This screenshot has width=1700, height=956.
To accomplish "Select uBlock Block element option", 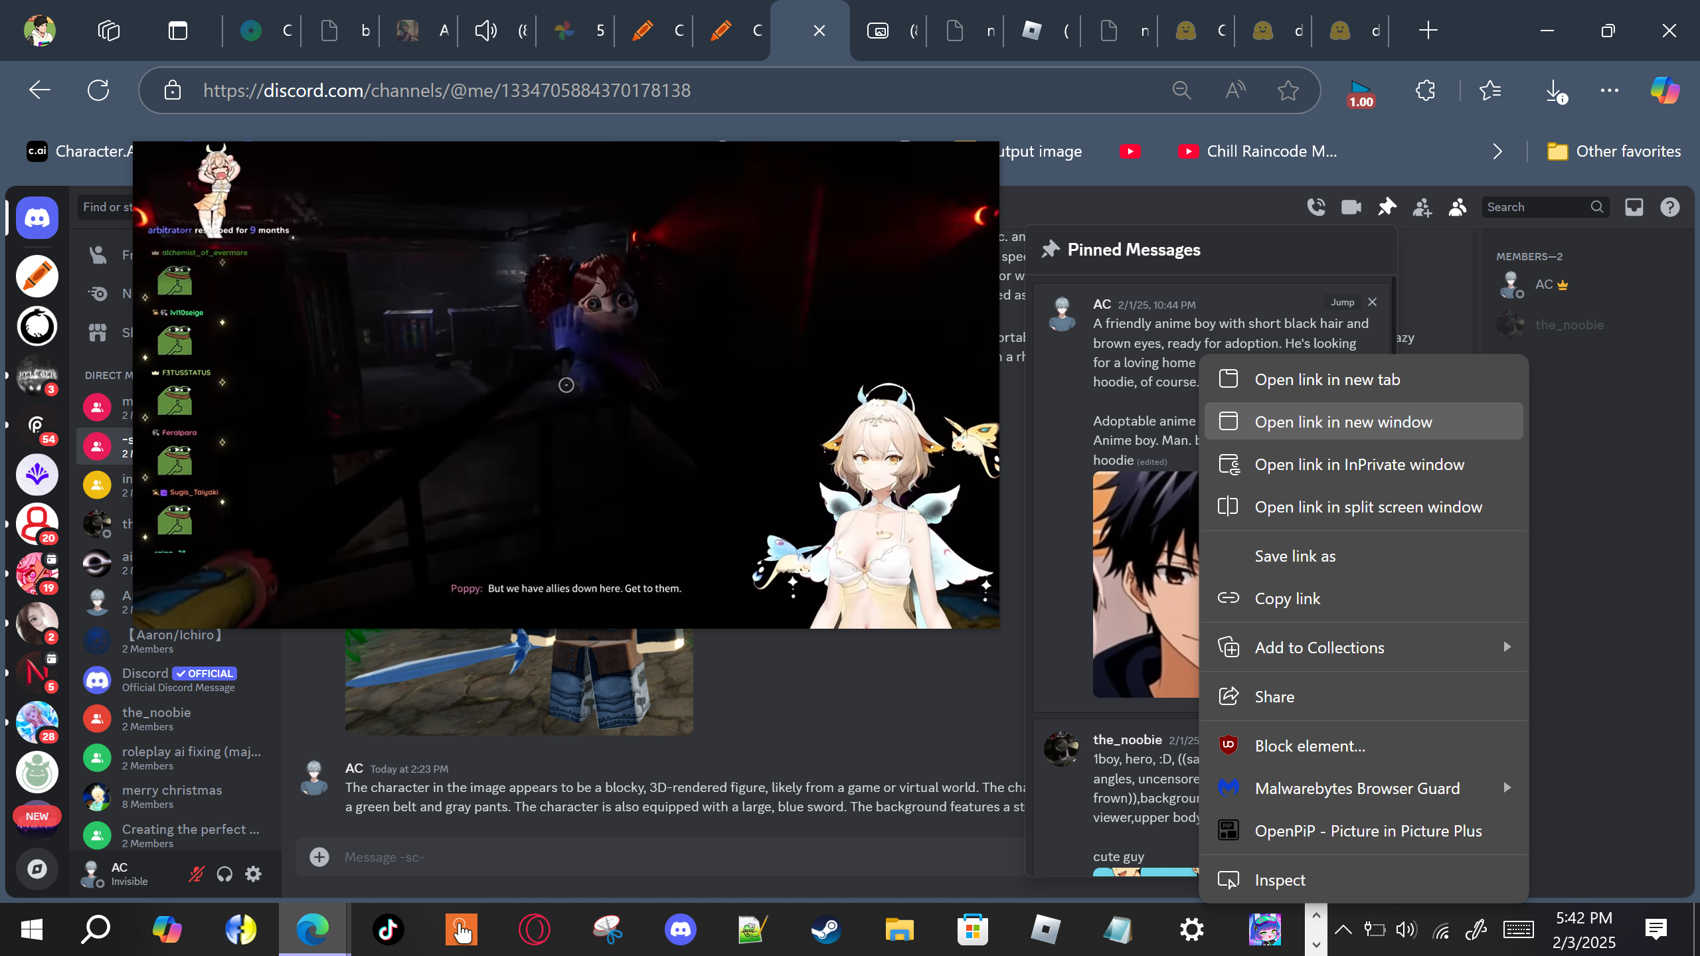I will tap(1363, 746).
